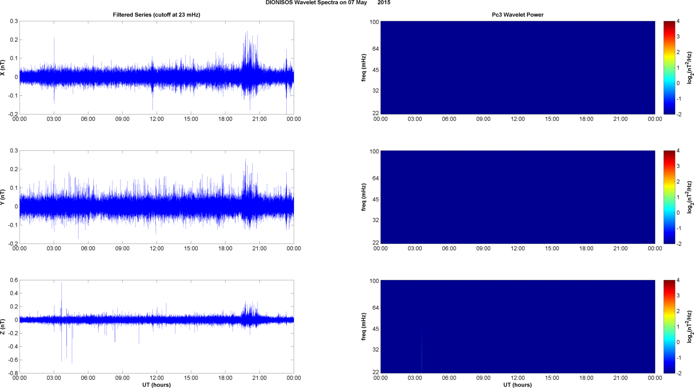Select the middle Pc3 wavelet spectrogram for Y
This screenshot has height=388, width=694.
coord(517,197)
